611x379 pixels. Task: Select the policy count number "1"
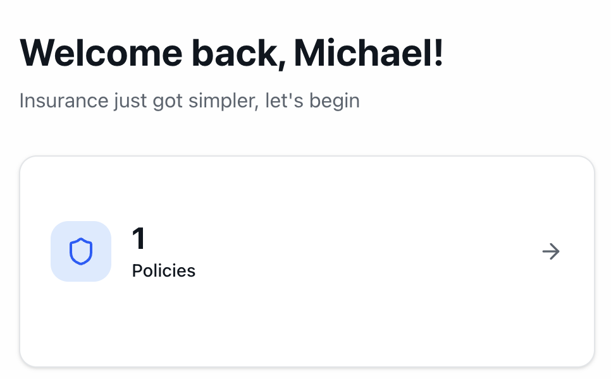(x=139, y=239)
